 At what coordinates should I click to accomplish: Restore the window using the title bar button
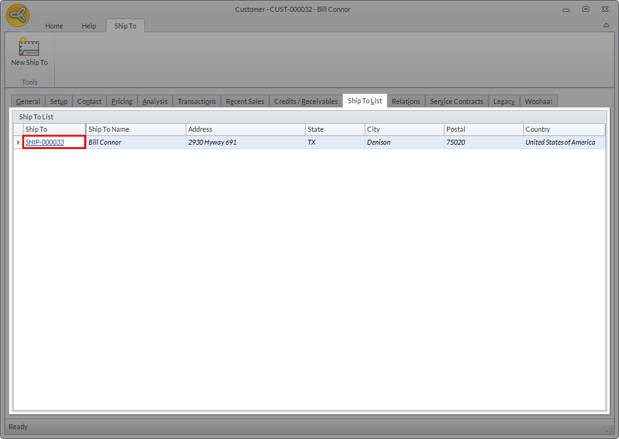[x=586, y=9]
